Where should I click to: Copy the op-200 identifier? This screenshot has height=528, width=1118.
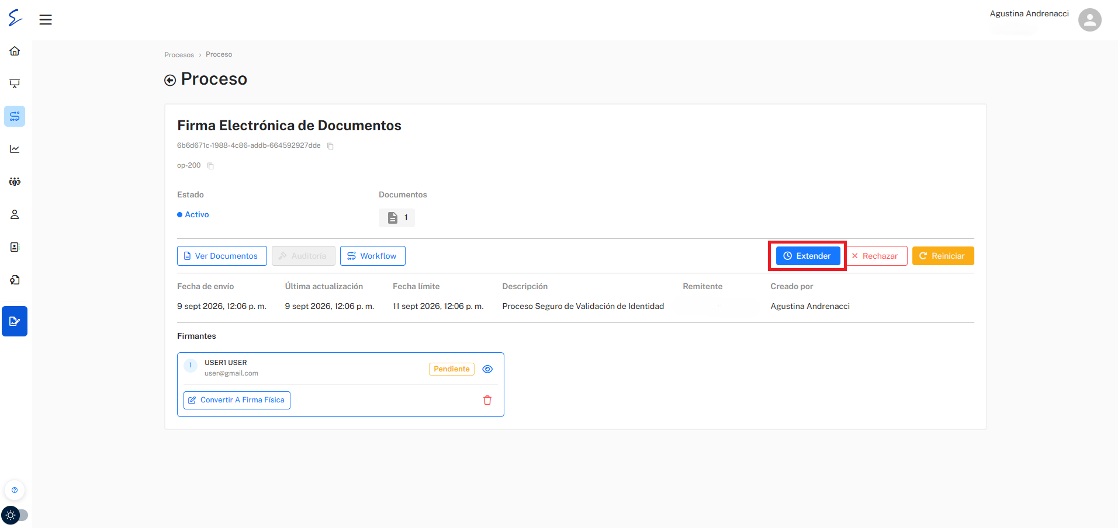pyautogui.click(x=210, y=166)
